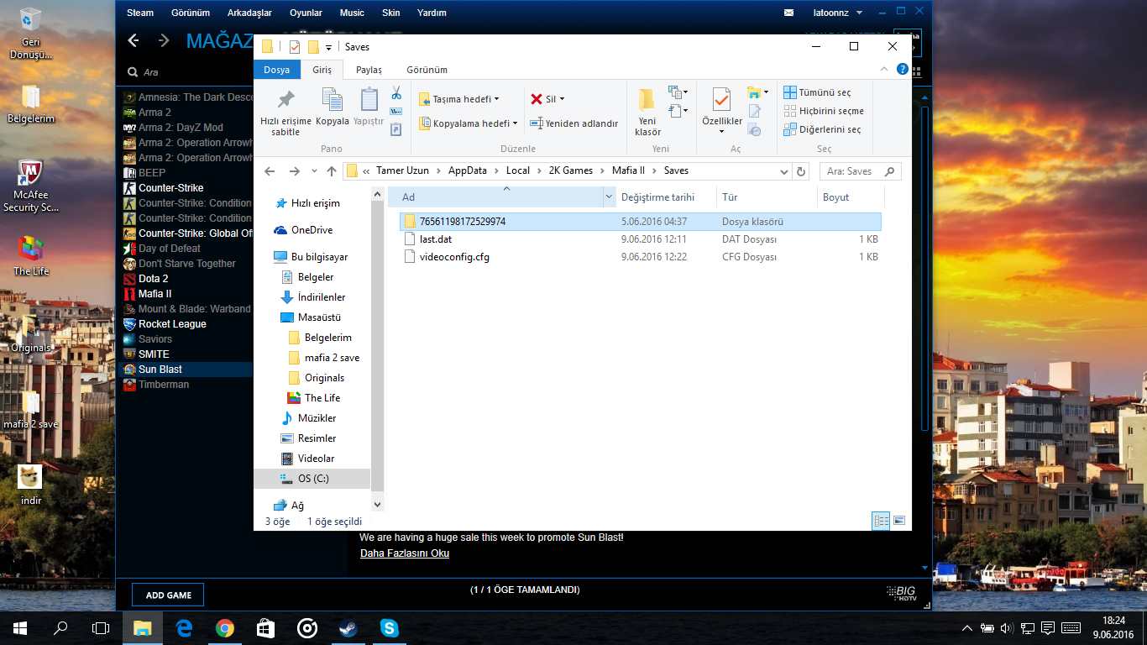The height and width of the screenshot is (645, 1147).
Task: Switch to large icons view at bottom right
Action: [899, 521]
